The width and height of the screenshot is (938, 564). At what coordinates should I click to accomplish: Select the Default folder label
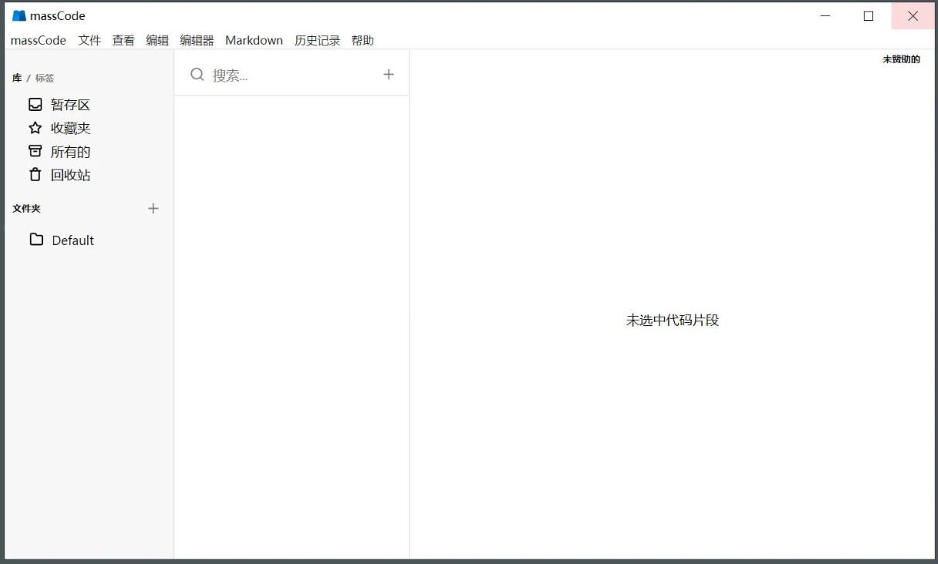point(73,240)
